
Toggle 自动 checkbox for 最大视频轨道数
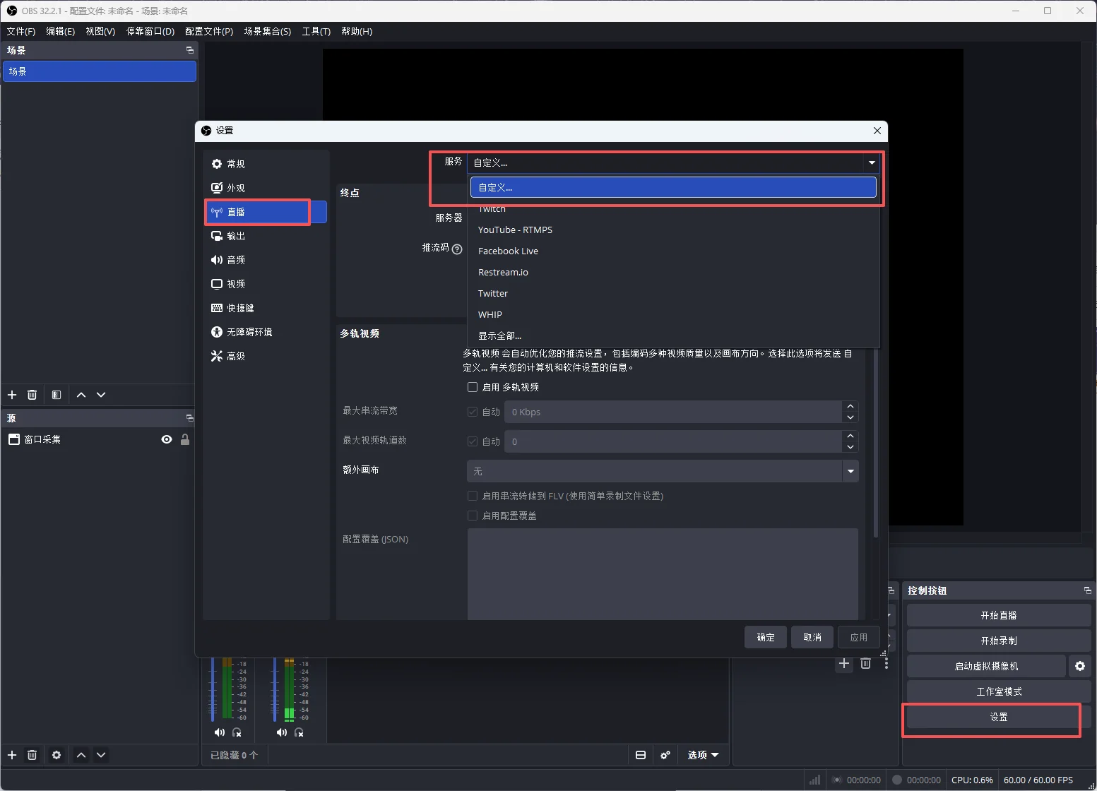(473, 441)
